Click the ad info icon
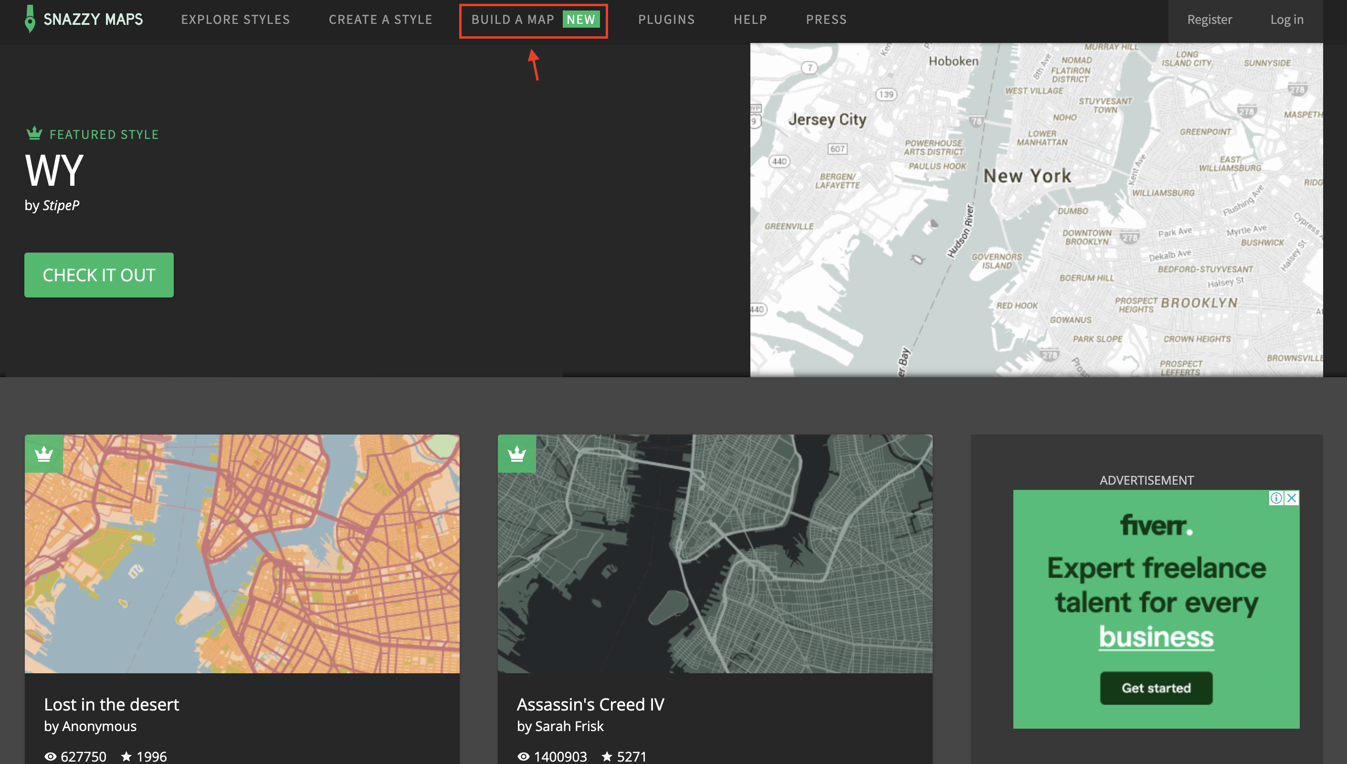 tap(1276, 498)
